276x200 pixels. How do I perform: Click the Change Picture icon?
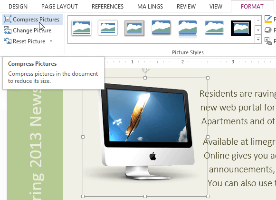pyautogui.click(x=8, y=30)
